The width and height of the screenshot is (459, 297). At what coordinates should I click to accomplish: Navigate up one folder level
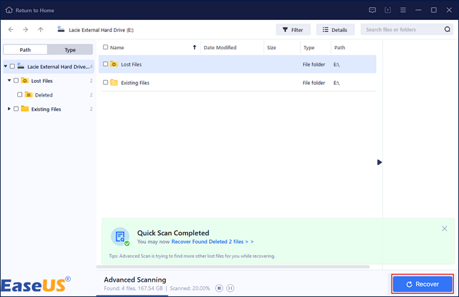coord(41,30)
